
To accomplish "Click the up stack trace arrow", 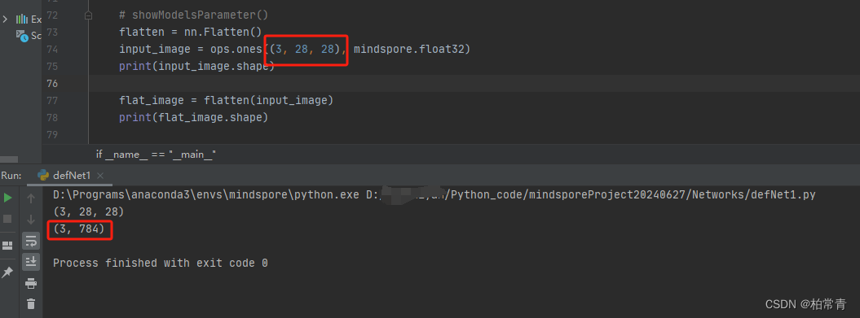I will click(x=31, y=198).
